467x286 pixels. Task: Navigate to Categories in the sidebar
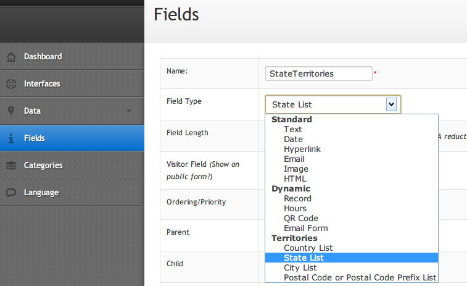(x=72, y=165)
